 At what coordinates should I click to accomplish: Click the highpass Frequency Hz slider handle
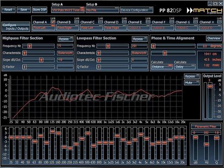click(29, 46)
